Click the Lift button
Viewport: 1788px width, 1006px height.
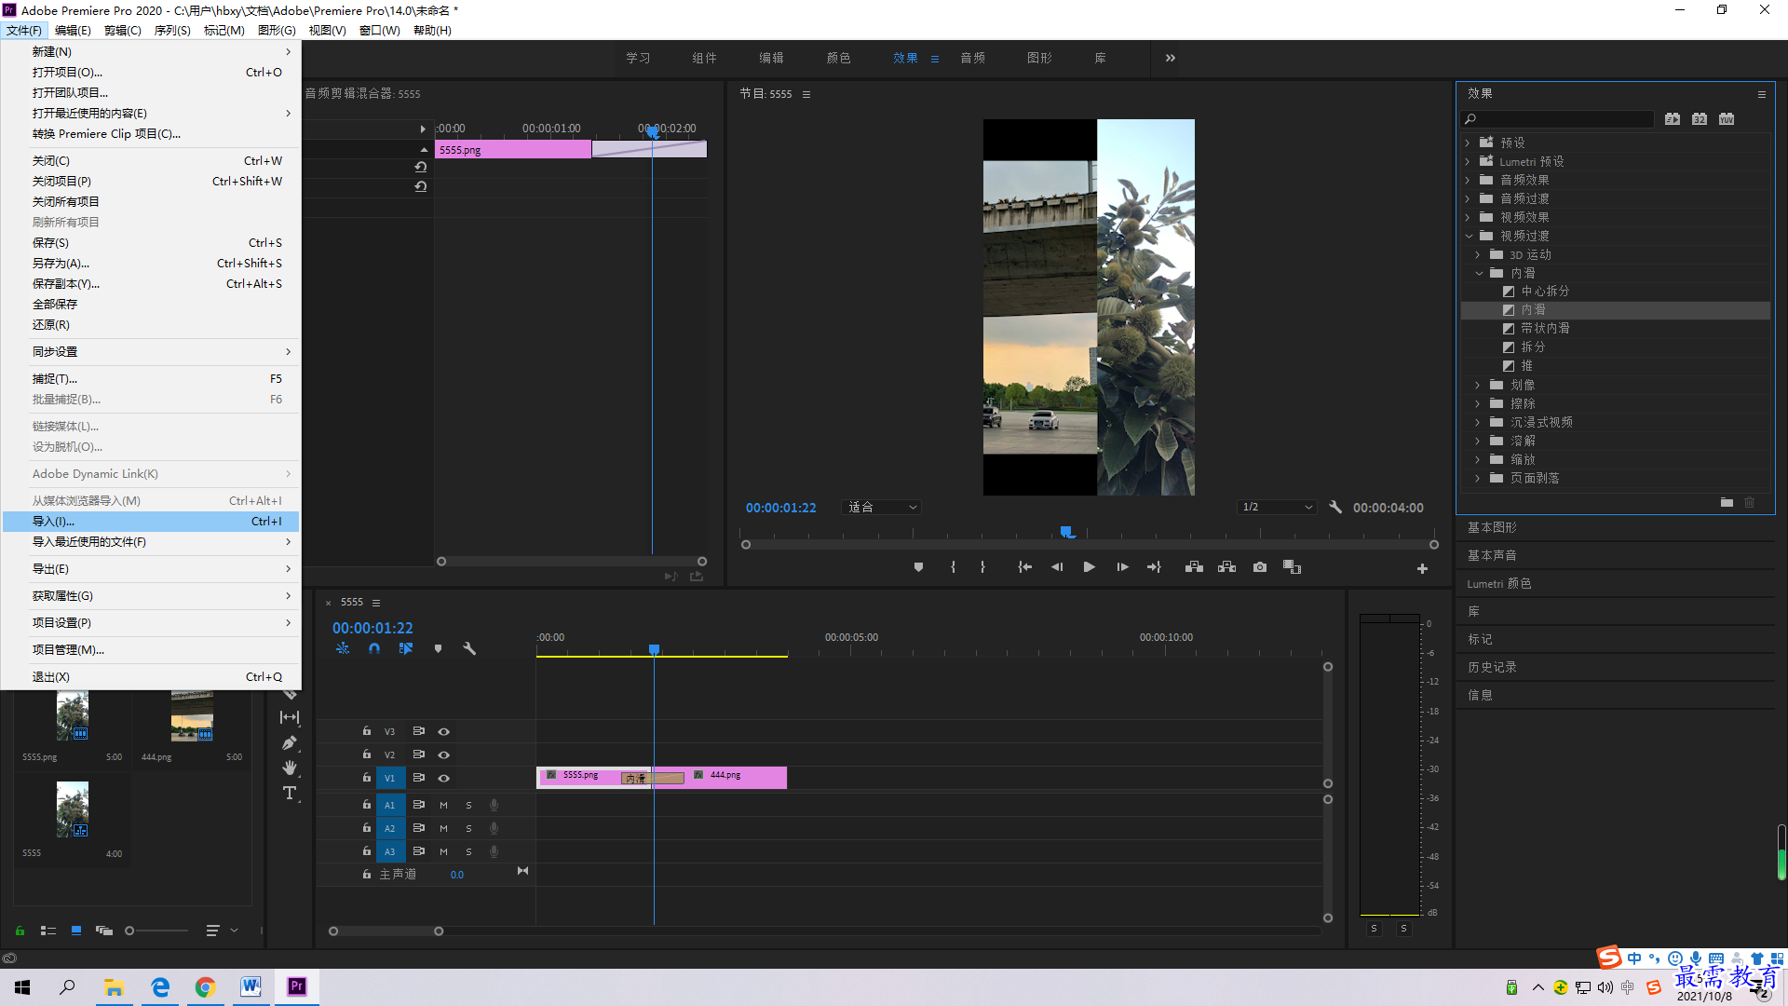(x=1194, y=567)
